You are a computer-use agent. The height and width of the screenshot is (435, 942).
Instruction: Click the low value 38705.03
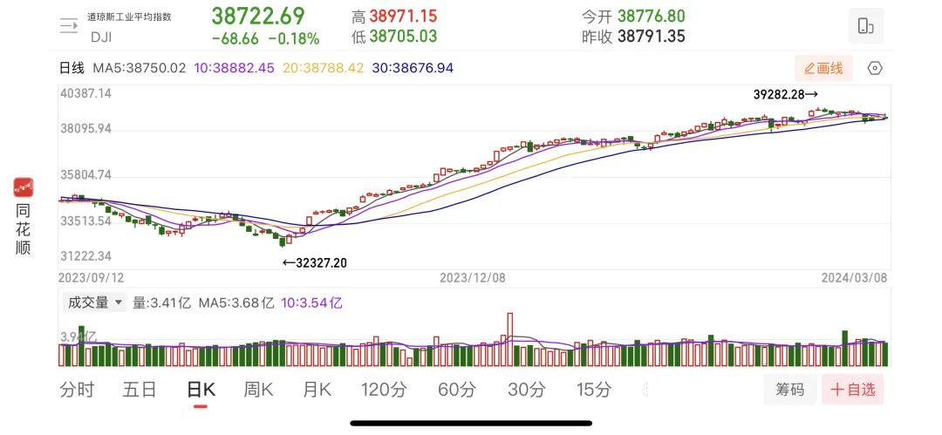[x=403, y=36]
